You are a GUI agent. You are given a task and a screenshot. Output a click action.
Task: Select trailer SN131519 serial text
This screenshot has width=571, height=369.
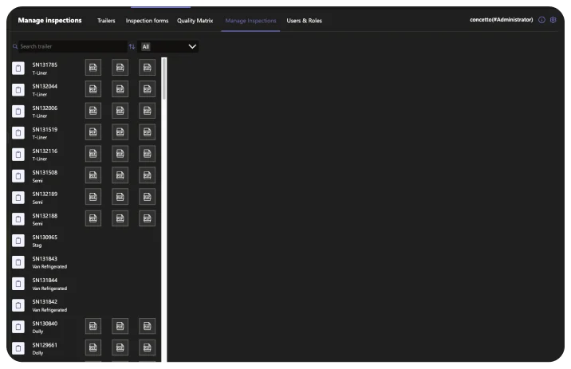point(45,130)
